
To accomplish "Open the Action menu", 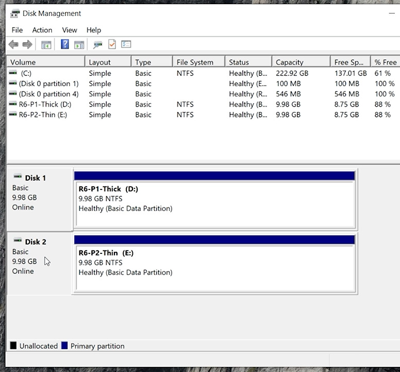I will (42, 30).
